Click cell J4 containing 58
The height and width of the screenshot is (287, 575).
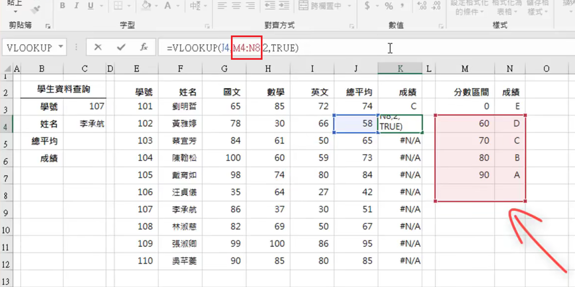[356, 124]
